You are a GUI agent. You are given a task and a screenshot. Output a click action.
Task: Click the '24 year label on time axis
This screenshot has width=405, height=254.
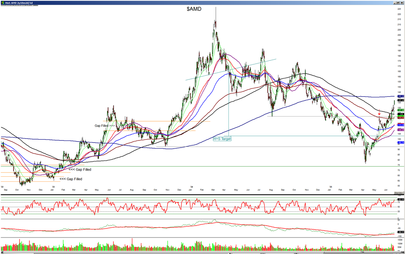pos(191,186)
